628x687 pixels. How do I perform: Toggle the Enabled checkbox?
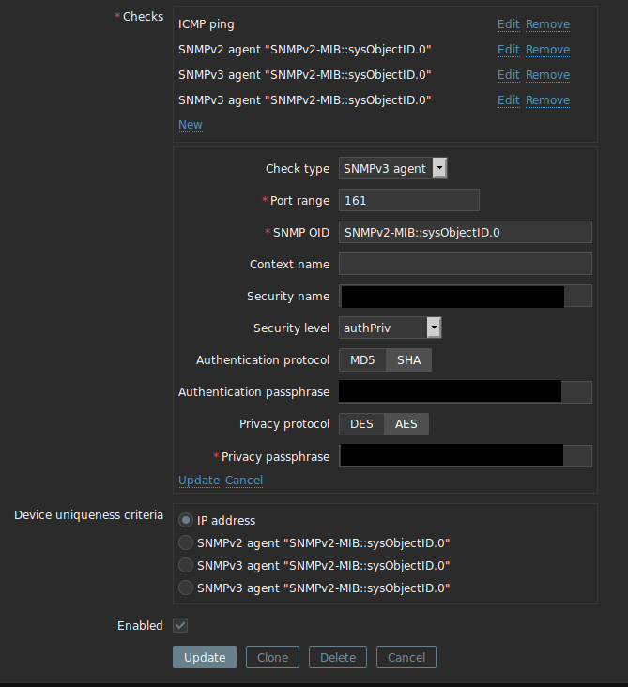tap(180, 625)
